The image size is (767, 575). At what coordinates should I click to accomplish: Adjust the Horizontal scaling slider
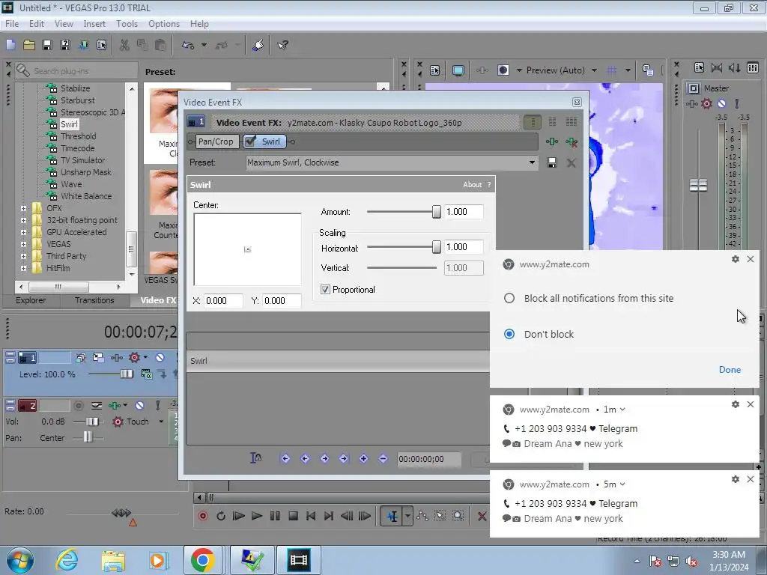437,247
